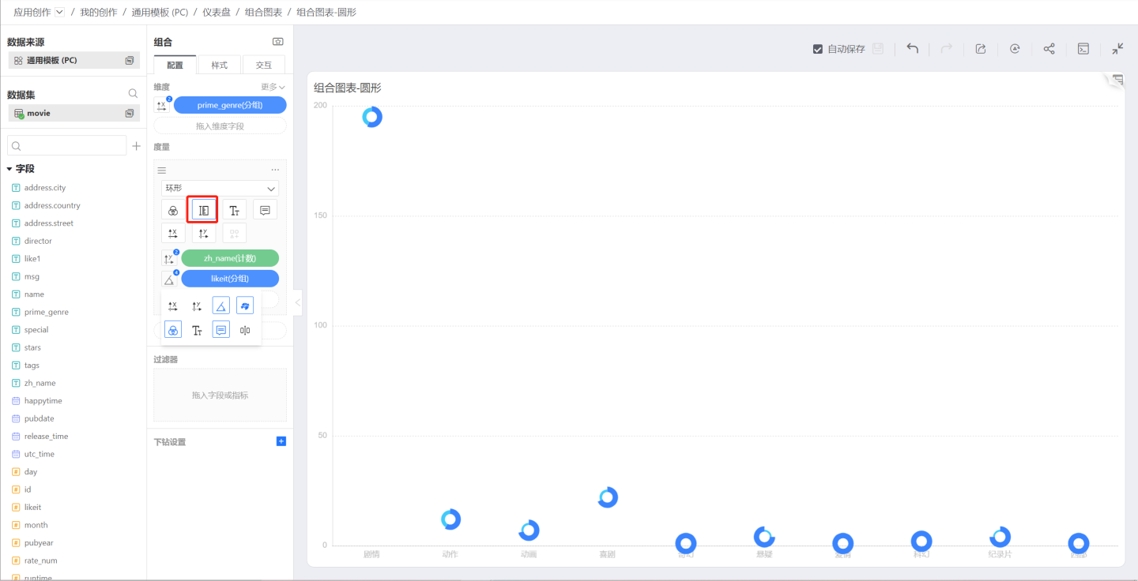The width and height of the screenshot is (1138, 581).
Task: Toggle the tooltip option in the popup
Action: pyautogui.click(x=221, y=330)
